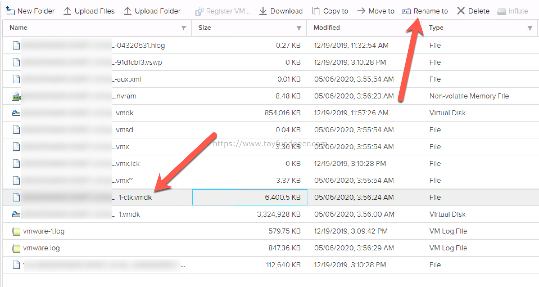Click the file icon of the _1-ctk.vmdk row

(x=16, y=197)
